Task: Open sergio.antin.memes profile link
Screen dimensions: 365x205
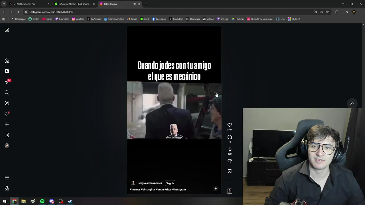Action: pyautogui.click(x=150, y=183)
